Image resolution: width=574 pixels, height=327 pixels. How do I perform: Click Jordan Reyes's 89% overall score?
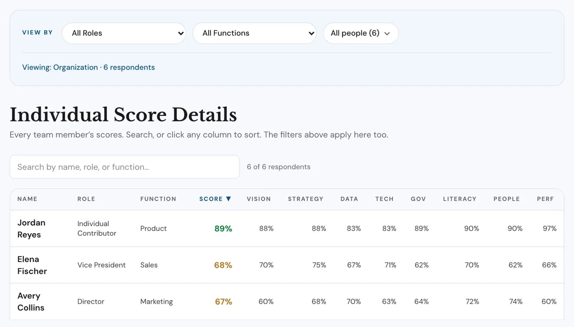click(223, 229)
